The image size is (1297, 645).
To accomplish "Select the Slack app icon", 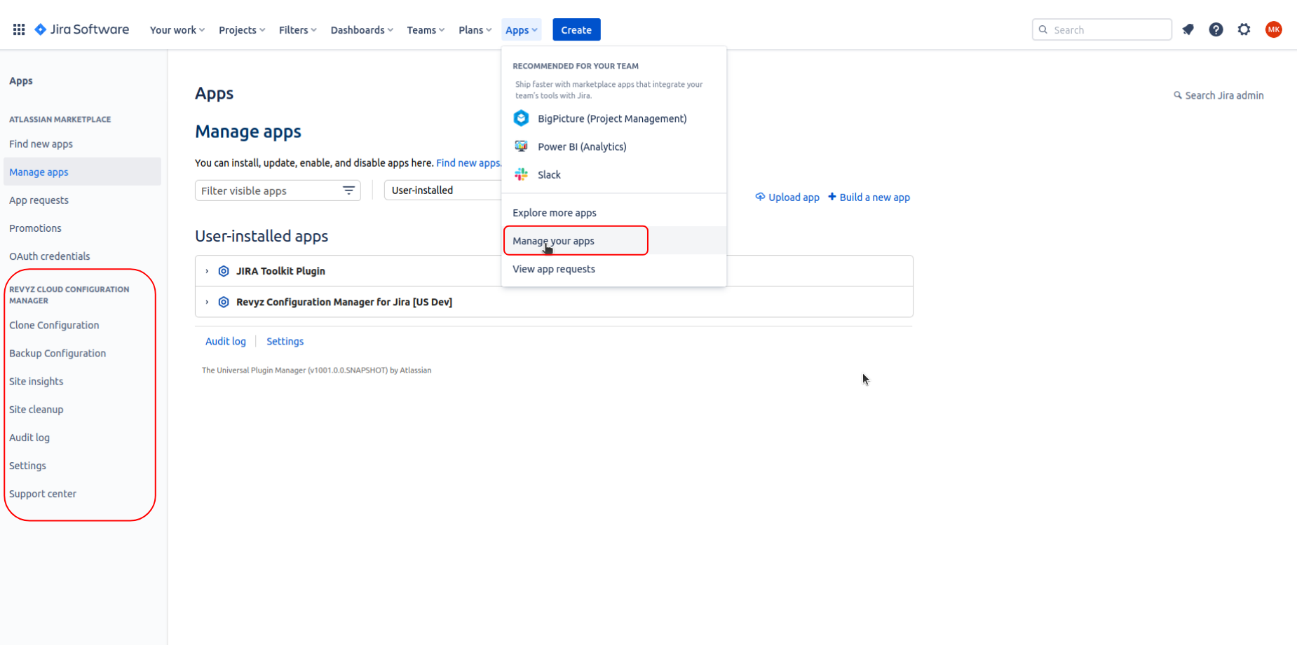I will [521, 174].
